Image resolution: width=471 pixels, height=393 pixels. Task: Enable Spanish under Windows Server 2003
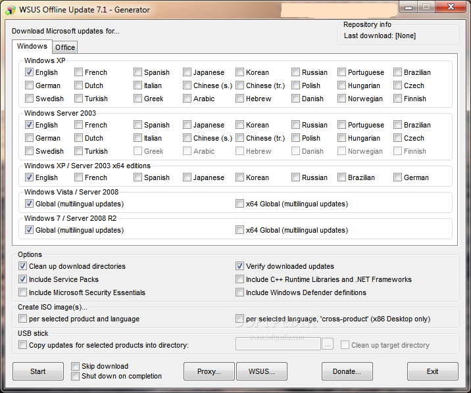coord(137,125)
